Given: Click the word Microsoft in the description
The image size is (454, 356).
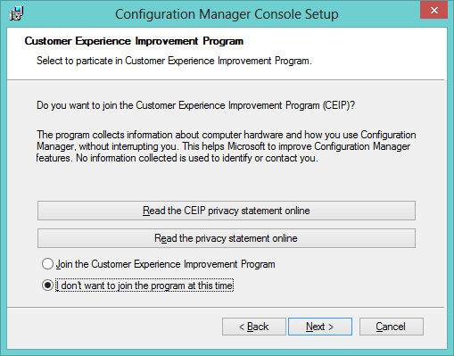Looking at the screenshot, I should pyautogui.click(x=246, y=146).
